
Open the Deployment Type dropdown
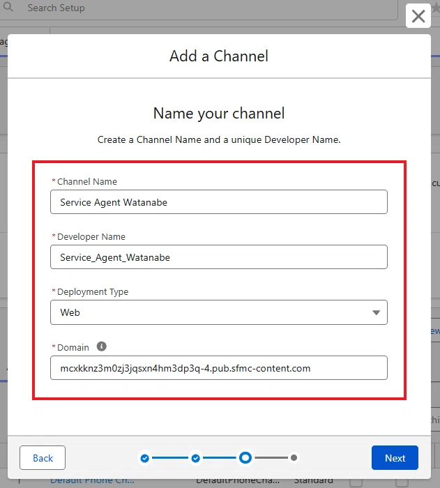click(x=219, y=312)
